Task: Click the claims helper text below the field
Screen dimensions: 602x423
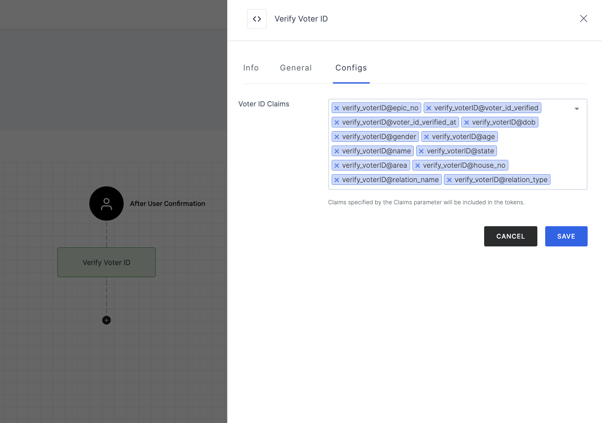Action: (x=426, y=202)
